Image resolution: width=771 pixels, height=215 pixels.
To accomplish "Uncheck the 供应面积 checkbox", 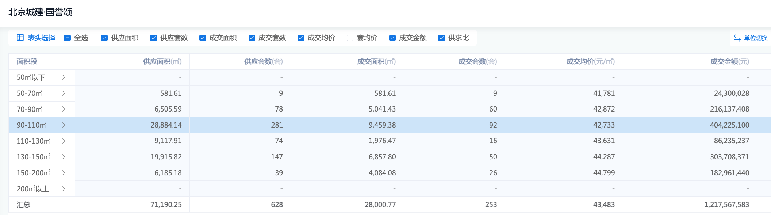I will pyautogui.click(x=104, y=38).
